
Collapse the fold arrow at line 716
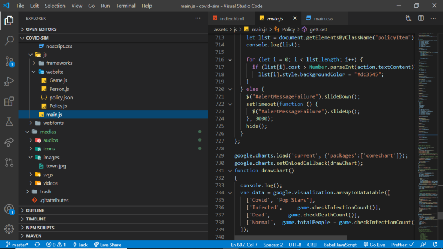click(x=230, y=59)
